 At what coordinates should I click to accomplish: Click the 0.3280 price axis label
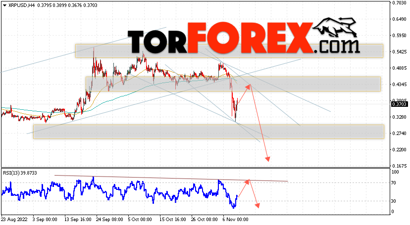pyautogui.click(x=399, y=117)
